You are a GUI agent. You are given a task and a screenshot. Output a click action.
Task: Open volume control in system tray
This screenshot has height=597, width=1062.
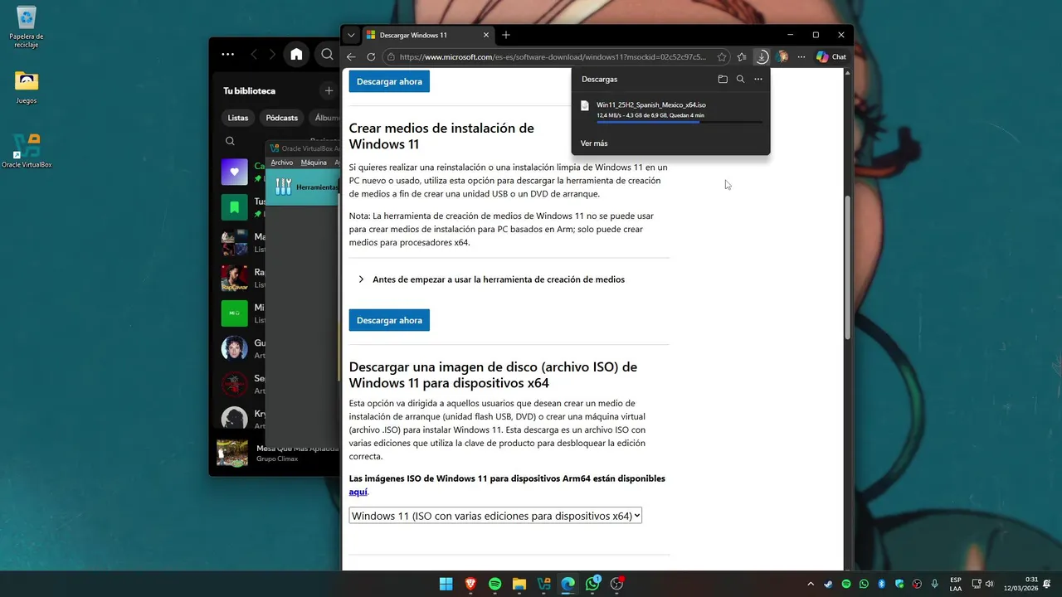point(989,584)
